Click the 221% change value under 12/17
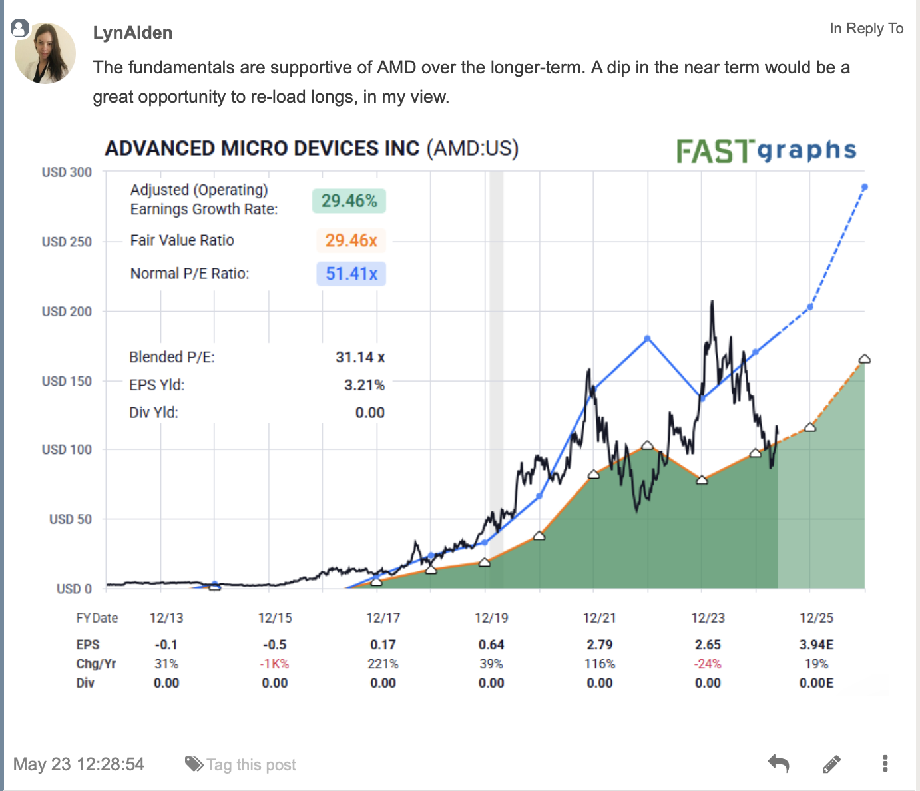The height and width of the screenshot is (791, 920). click(x=383, y=664)
